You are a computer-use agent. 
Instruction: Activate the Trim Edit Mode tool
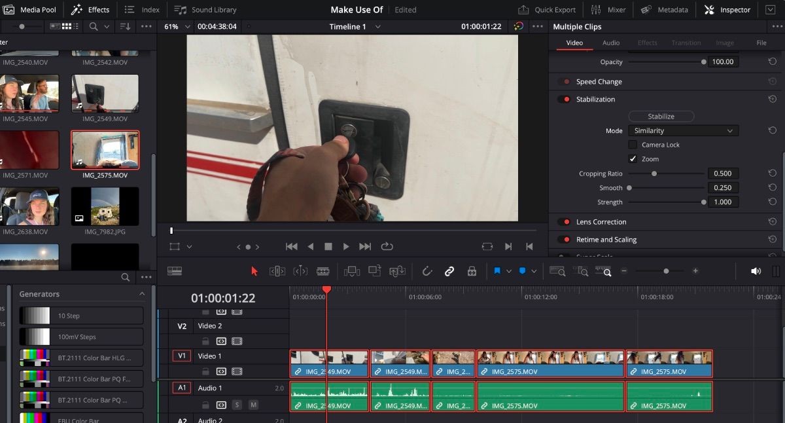(277, 271)
